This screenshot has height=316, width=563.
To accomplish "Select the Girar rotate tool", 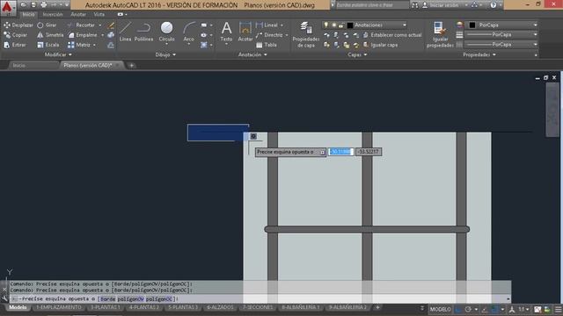I will 47,25.
